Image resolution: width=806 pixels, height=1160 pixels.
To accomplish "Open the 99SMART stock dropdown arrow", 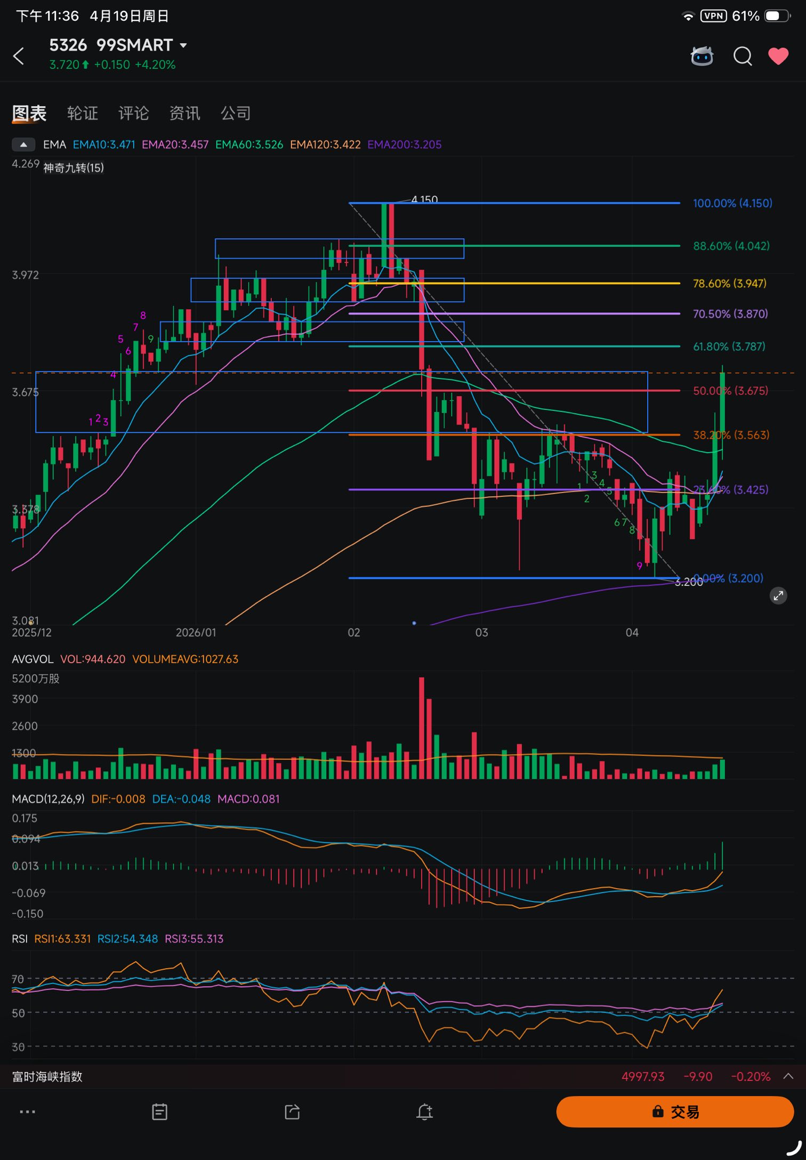I will coord(183,45).
